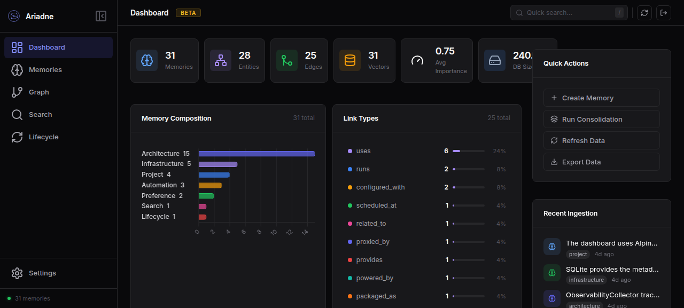Click the Dashboard grid icon

click(x=17, y=47)
